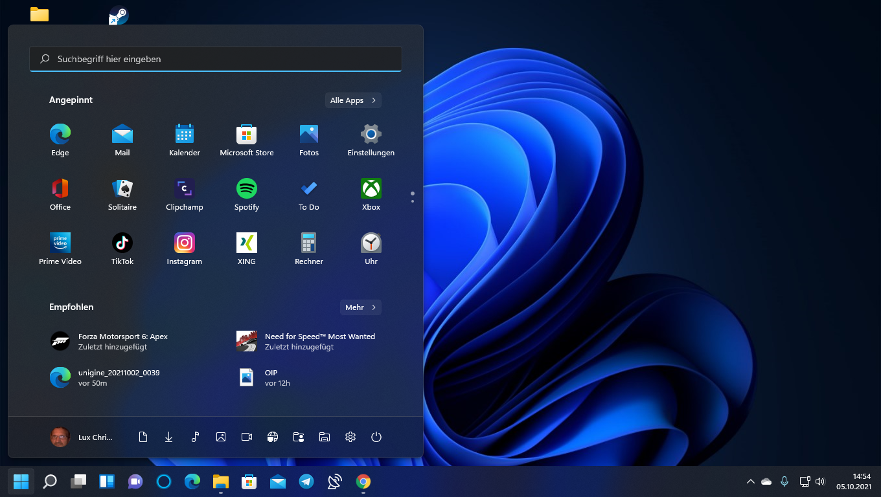The width and height of the screenshot is (881, 497).
Task: Open the Pictures folder shortcut icon
Action: (x=221, y=437)
